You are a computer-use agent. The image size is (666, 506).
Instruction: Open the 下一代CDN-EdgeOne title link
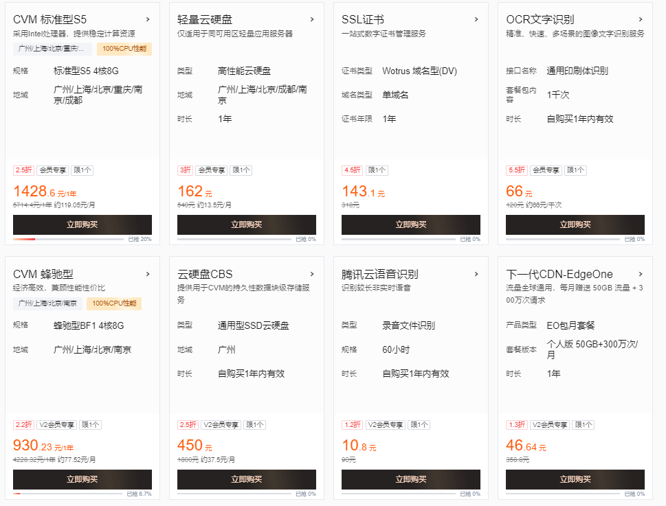coord(559,274)
